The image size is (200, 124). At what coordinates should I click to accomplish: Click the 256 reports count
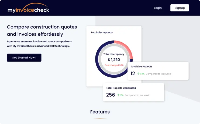coord(111,95)
